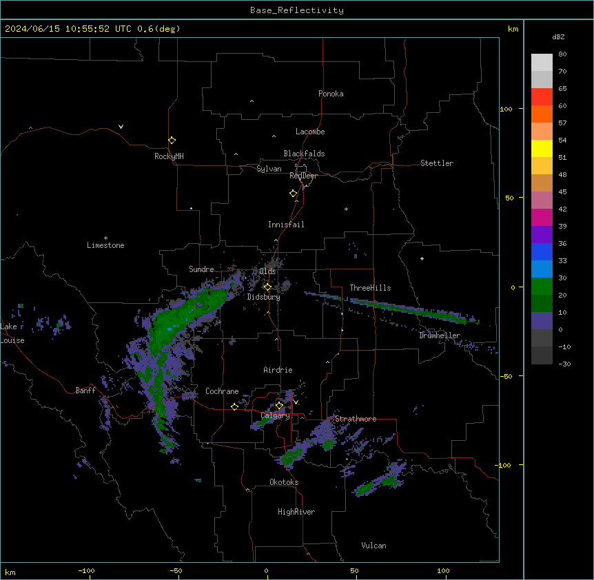Screen dimensions: 594x580
Task: Click the -30 label in the dBZ legend
Action: 564,364
